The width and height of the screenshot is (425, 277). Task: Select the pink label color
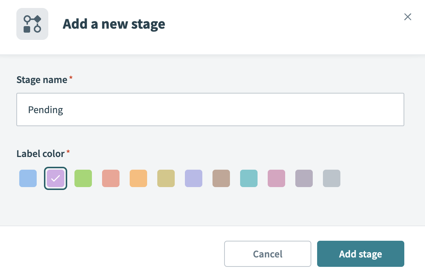(x=276, y=178)
